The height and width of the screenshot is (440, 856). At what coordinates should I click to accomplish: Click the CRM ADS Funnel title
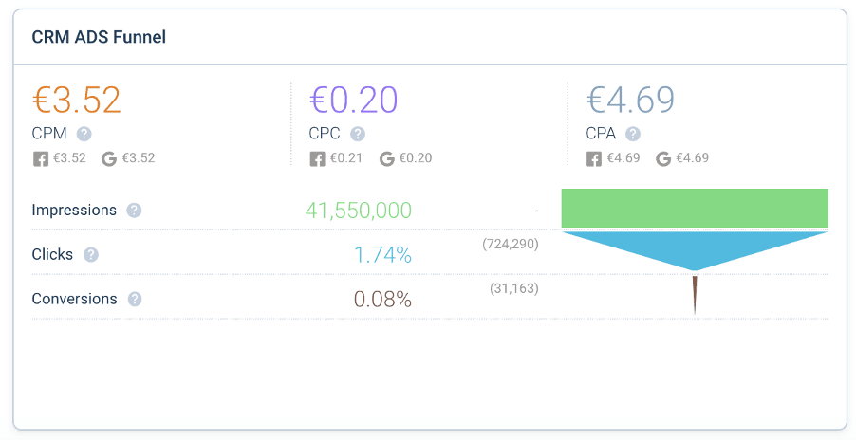[x=100, y=38]
